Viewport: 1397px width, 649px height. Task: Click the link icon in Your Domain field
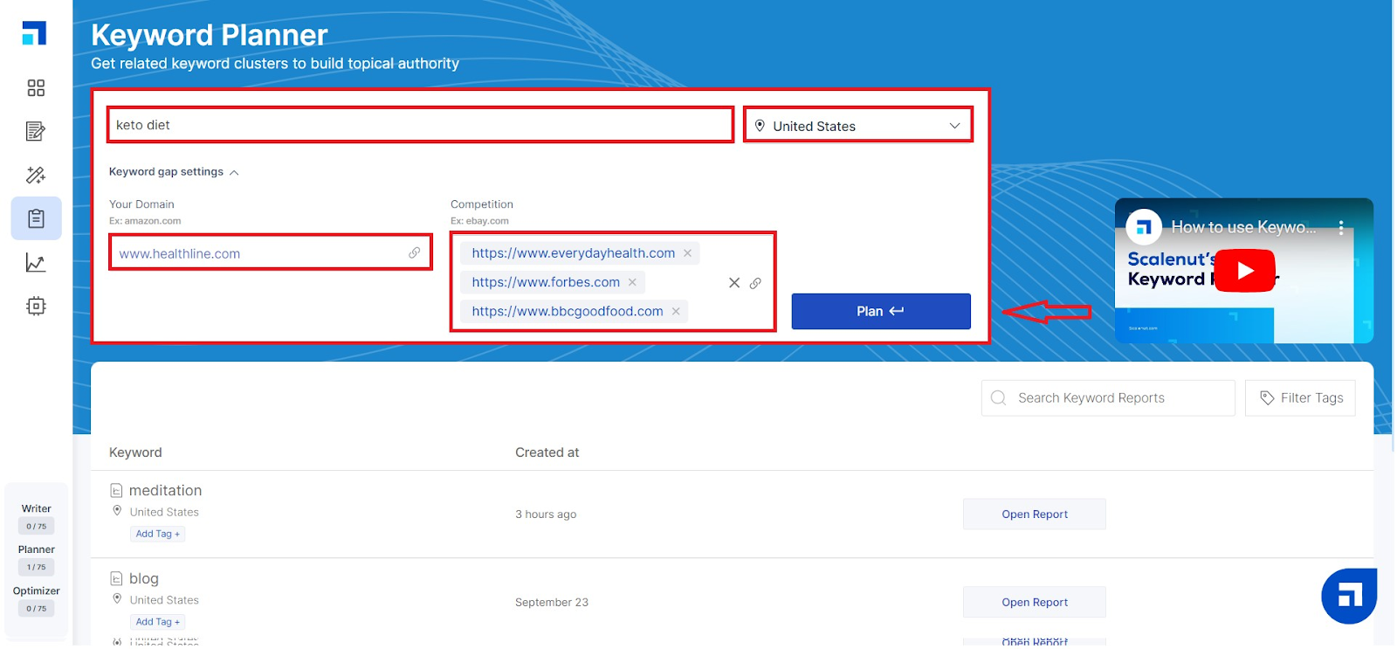415,252
